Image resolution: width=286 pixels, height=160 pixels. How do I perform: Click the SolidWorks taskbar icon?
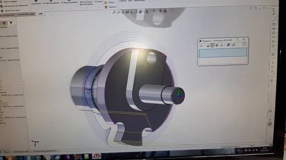(96, 156)
